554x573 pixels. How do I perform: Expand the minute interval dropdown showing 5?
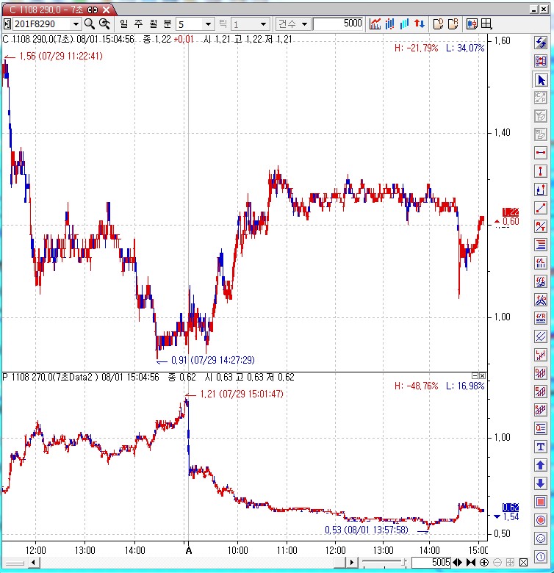click(x=208, y=24)
